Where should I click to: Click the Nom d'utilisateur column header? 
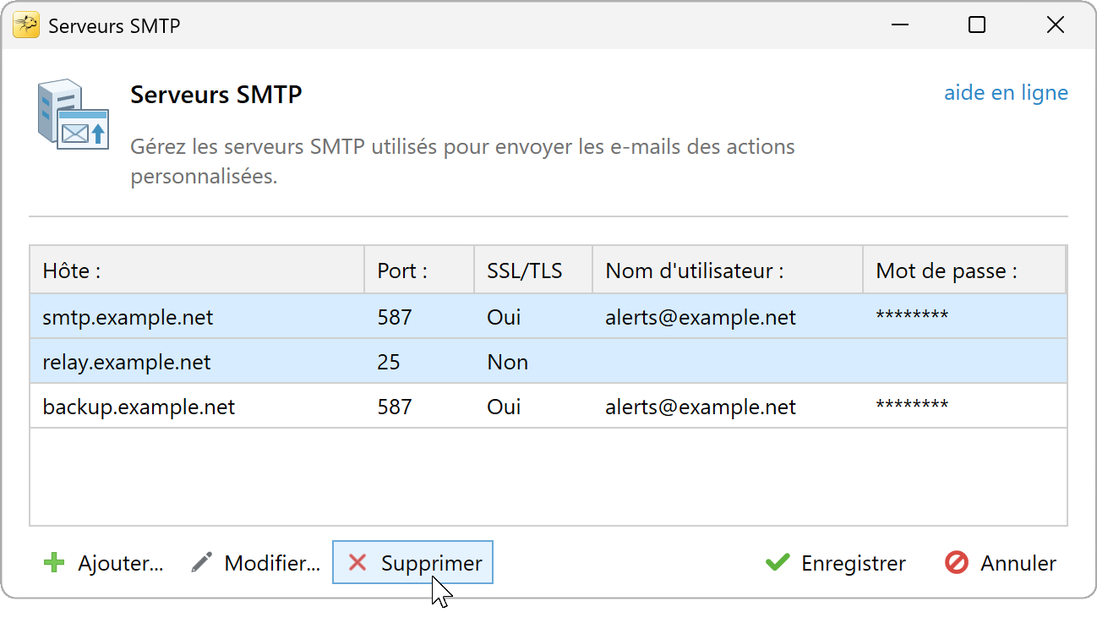tap(728, 271)
